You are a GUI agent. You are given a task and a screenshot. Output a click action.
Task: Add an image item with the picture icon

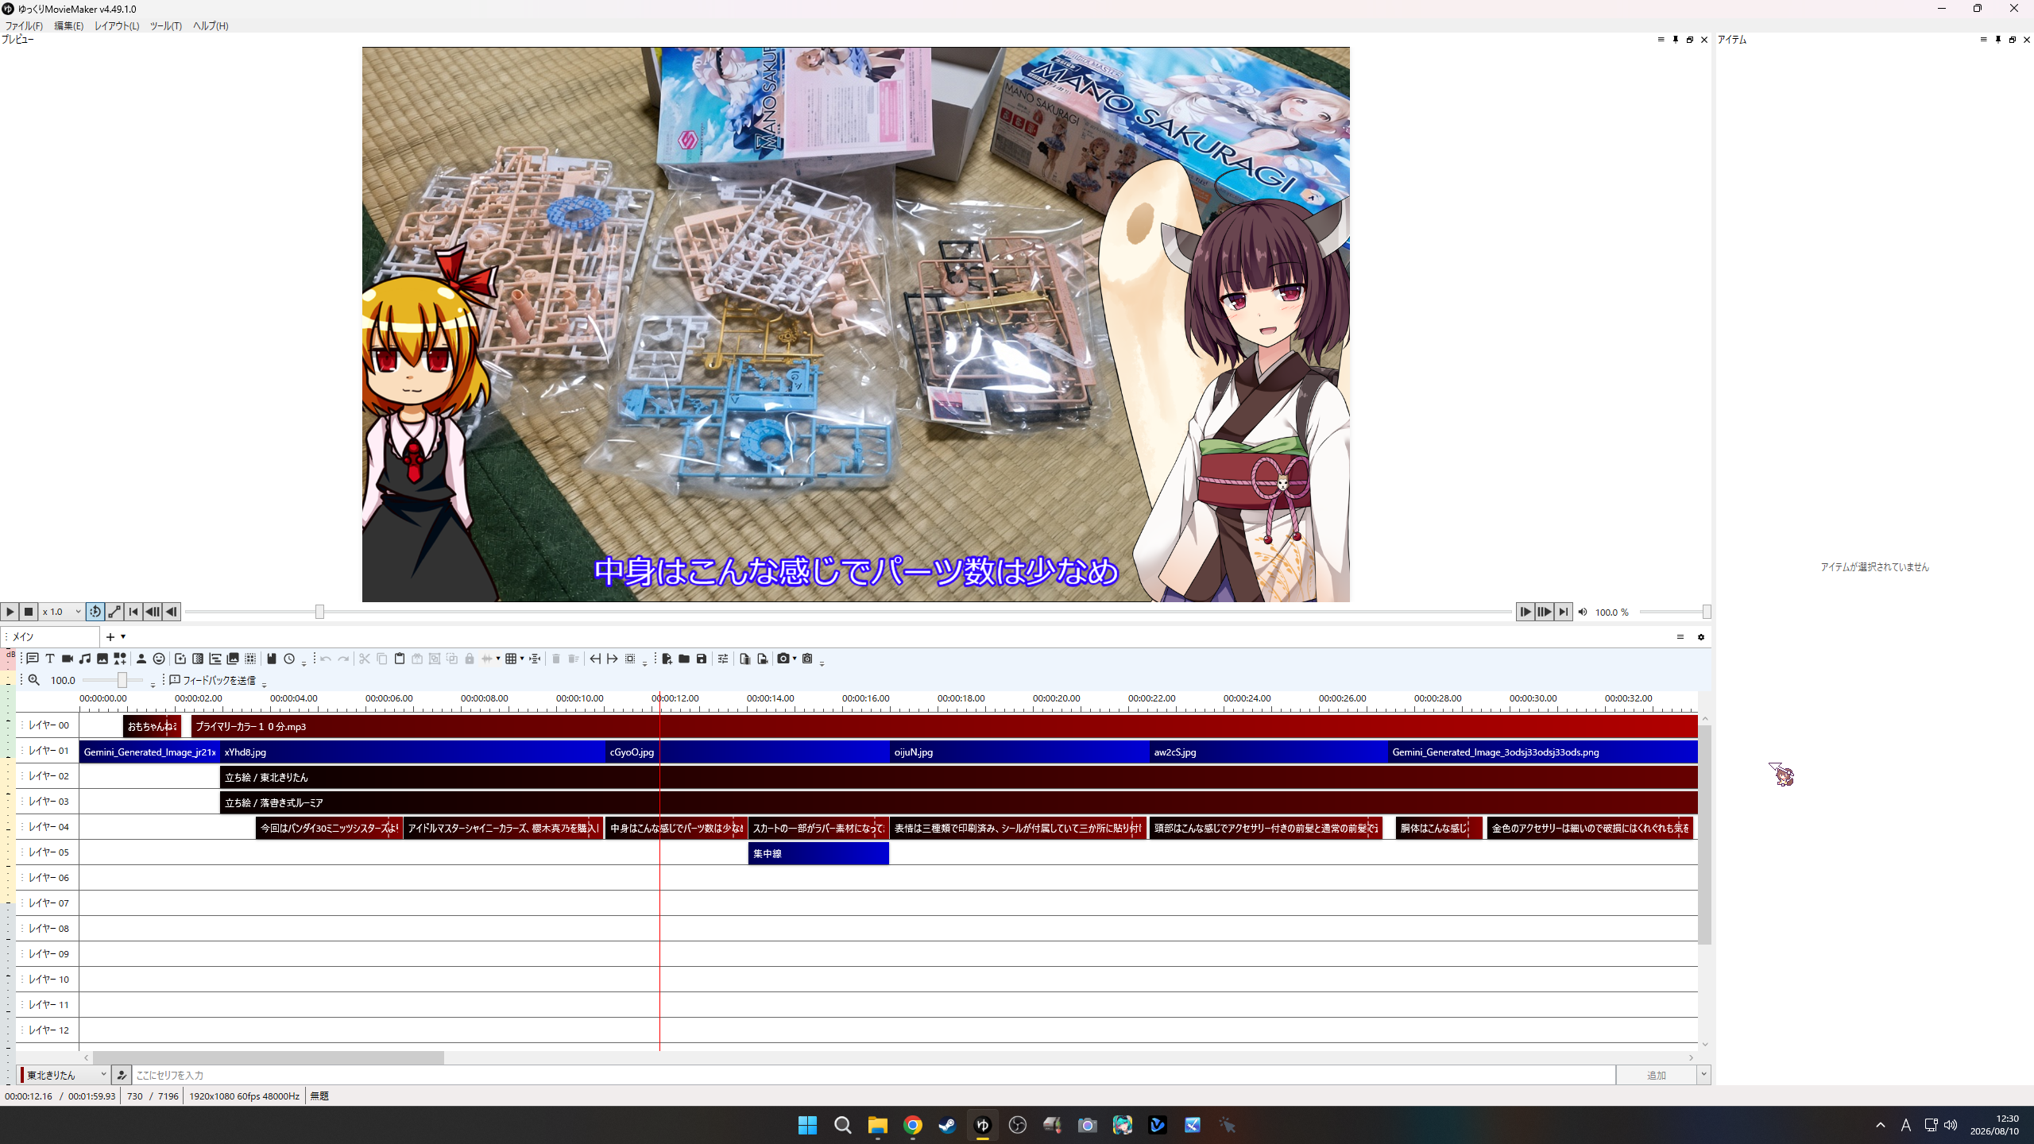[x=102, y=659]
